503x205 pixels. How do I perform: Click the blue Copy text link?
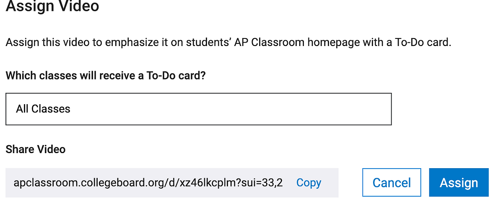[309, 182]
